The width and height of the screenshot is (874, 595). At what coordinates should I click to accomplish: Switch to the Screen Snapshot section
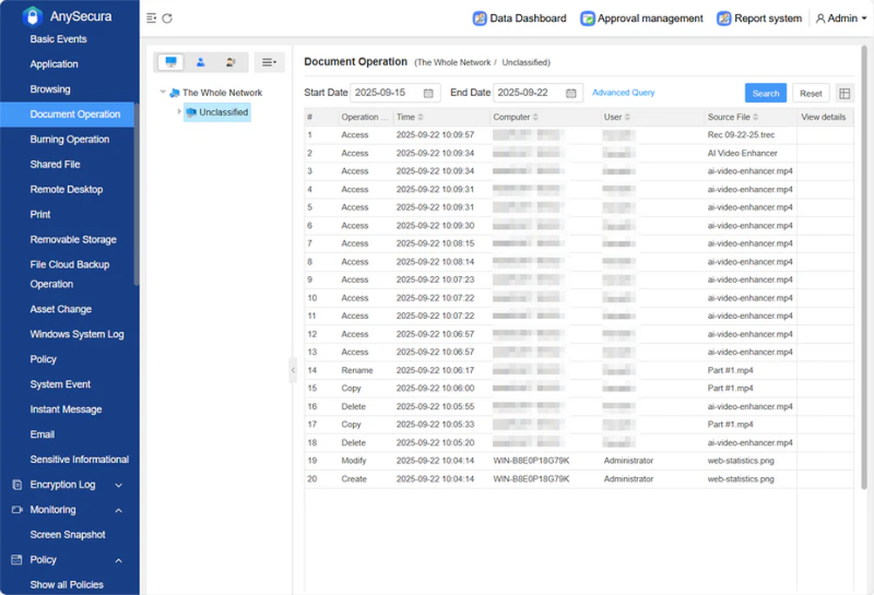67,534
